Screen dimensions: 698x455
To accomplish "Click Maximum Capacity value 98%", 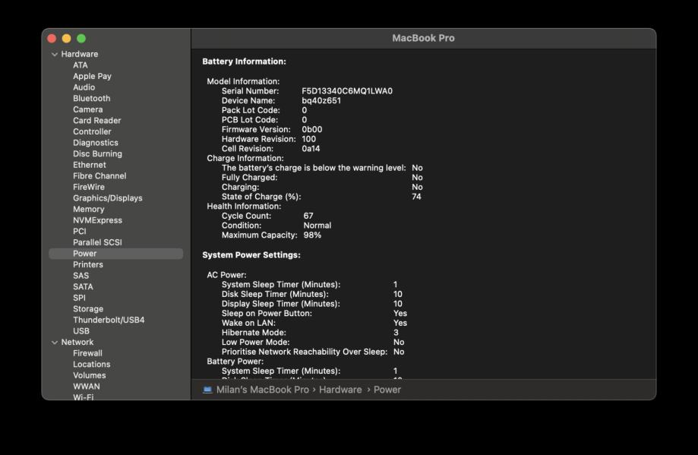I will click(x=312, y=235).
